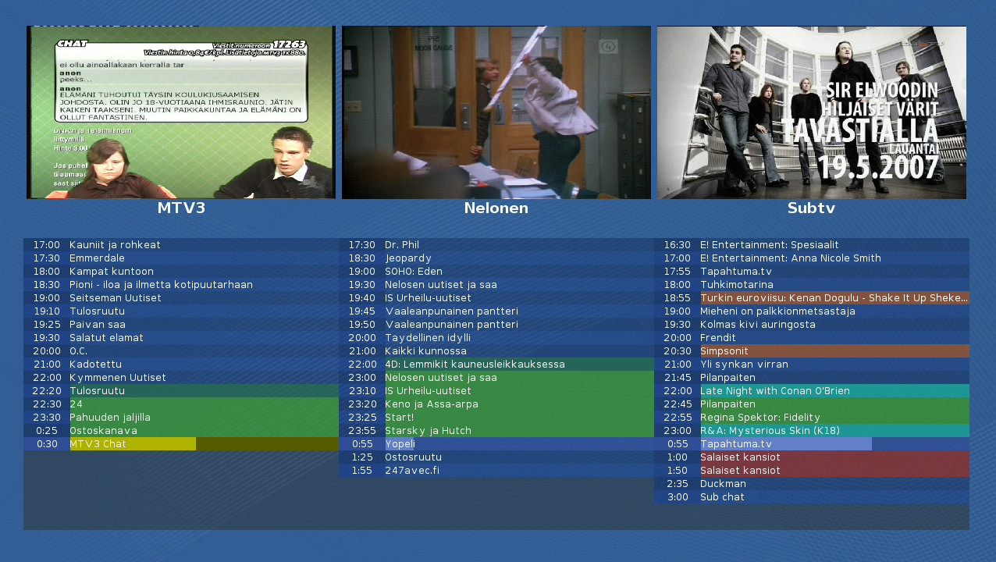Pick Pioni - iloa ja ilmetta kotipuutarhaan
The height and width of the screenshot is (562, 996).
coord(181,285)
